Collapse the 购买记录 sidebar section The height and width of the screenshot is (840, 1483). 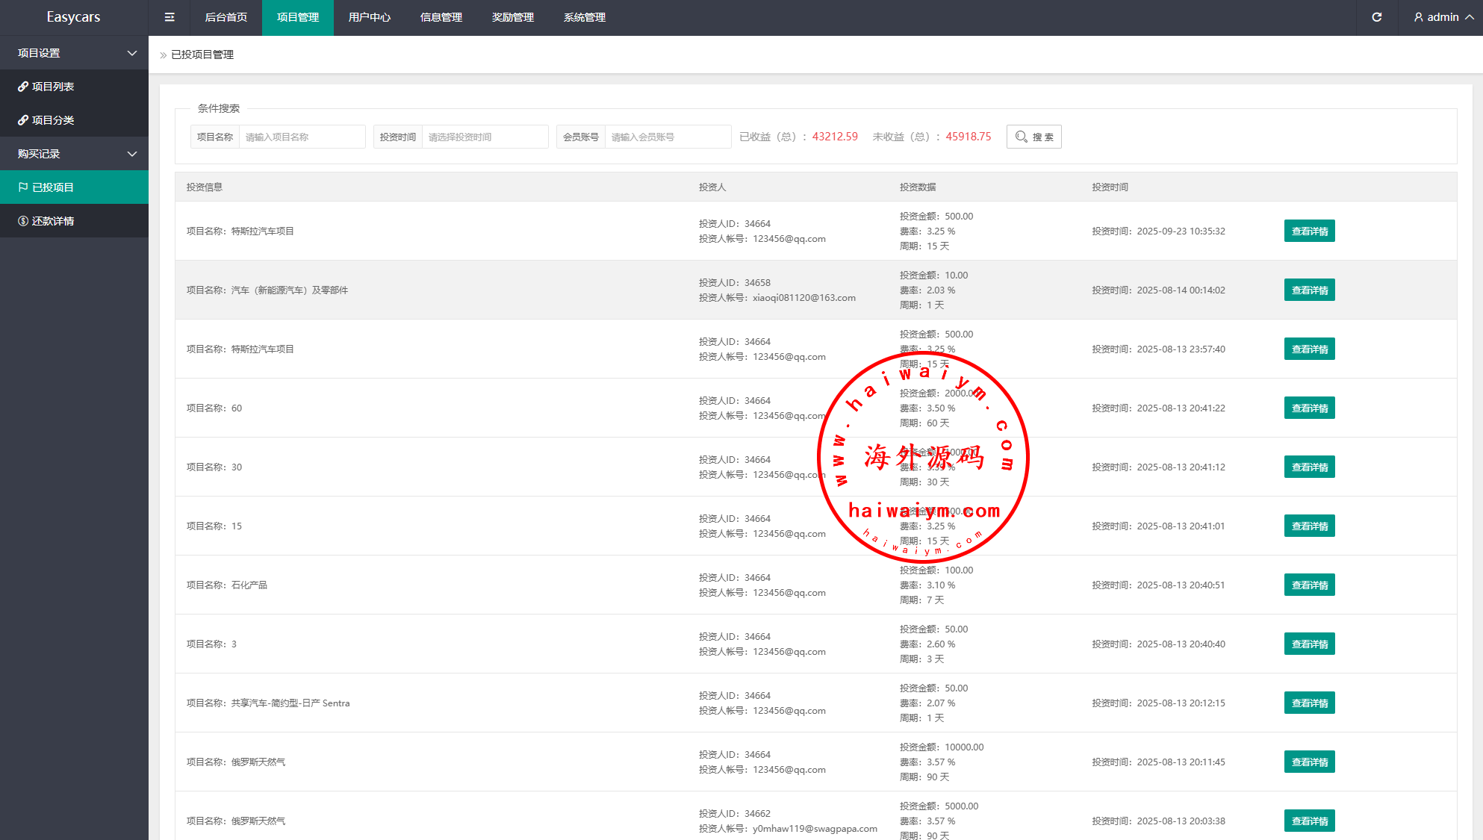tap(132, 154)
